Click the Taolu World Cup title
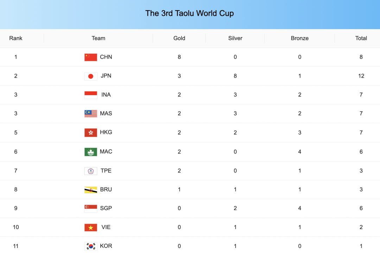The width and height of the screenshot is (380, 255). pyautogui.click(x=190, y=13)
